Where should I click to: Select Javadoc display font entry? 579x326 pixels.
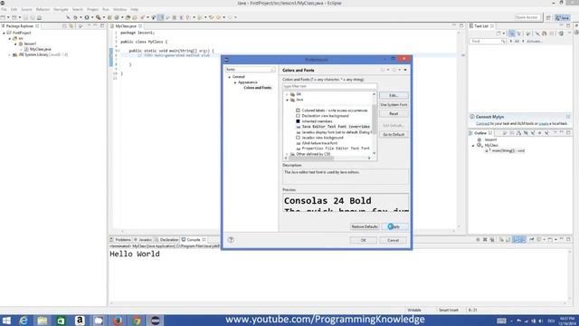pyautogui.click(x=336, y=132)
